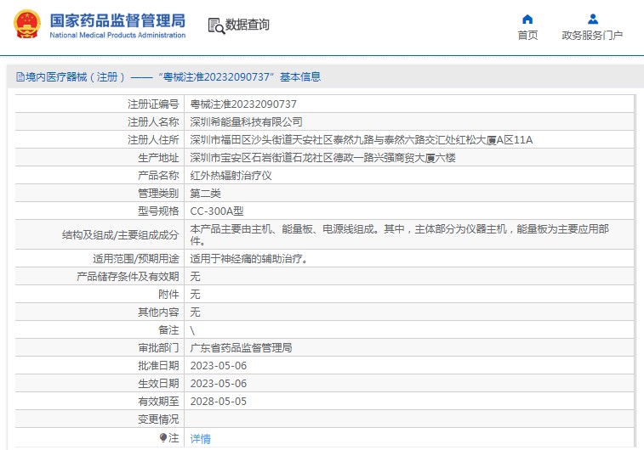Image resolution: width=644 pixels, height=450 pixels.
Task: Click 批准日期 value 2023-05-06
Action: point(219,366)
